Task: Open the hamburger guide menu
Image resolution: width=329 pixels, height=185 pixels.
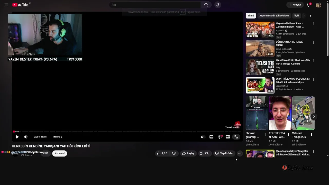Action: (6, 5)
